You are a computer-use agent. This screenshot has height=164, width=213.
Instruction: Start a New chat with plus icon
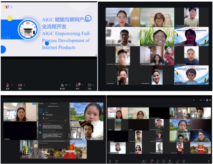(x=46, y=110)
